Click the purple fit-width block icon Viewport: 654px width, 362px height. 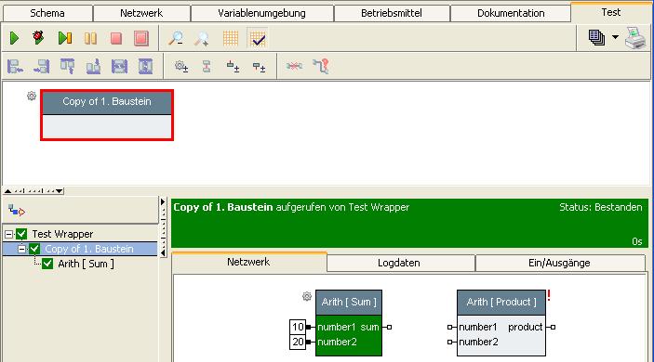(x=119, y=66)
